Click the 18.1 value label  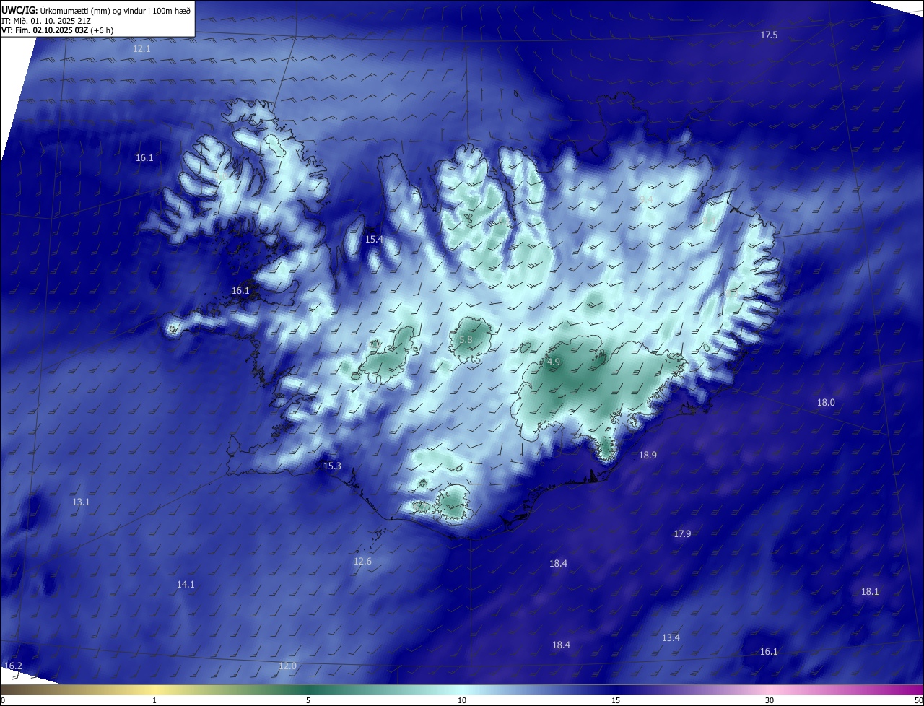click(x=870, y=592)
